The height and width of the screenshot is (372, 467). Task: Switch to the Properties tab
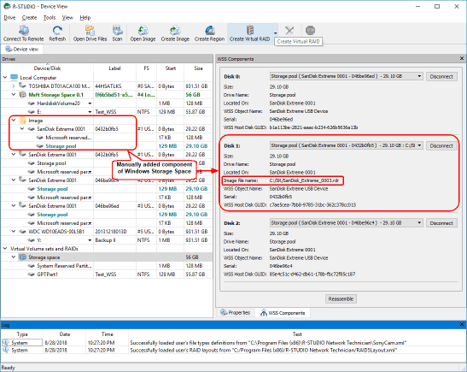236,312
